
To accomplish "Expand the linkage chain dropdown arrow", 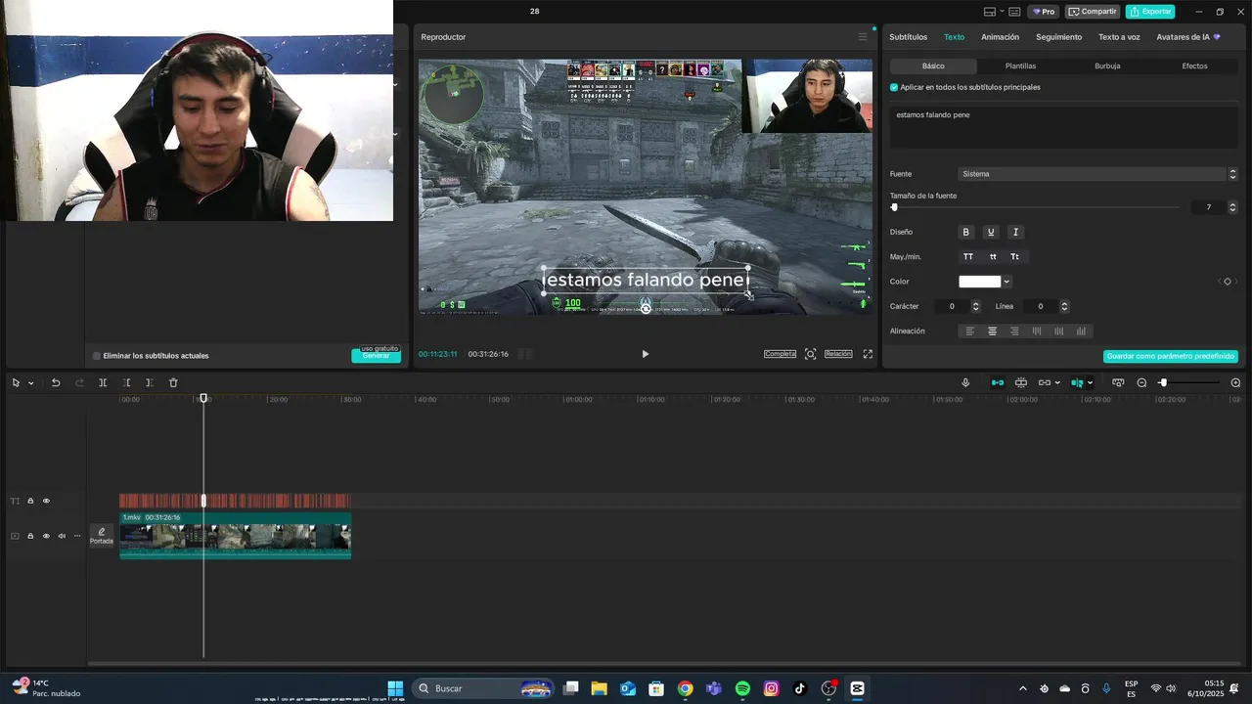I will tap(1057, 383).
